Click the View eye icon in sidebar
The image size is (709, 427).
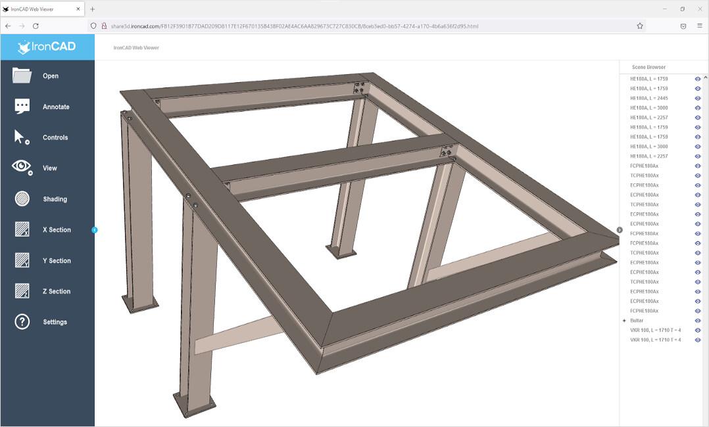point(22,168)
